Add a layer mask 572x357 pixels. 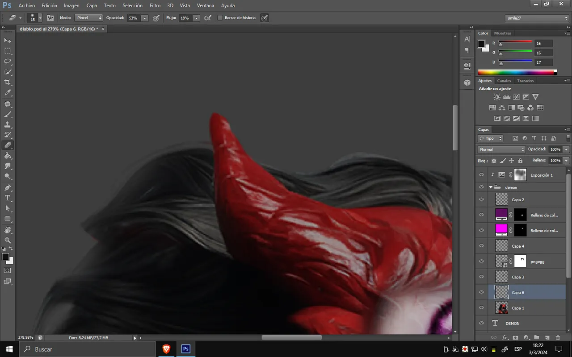click(515, 338)
